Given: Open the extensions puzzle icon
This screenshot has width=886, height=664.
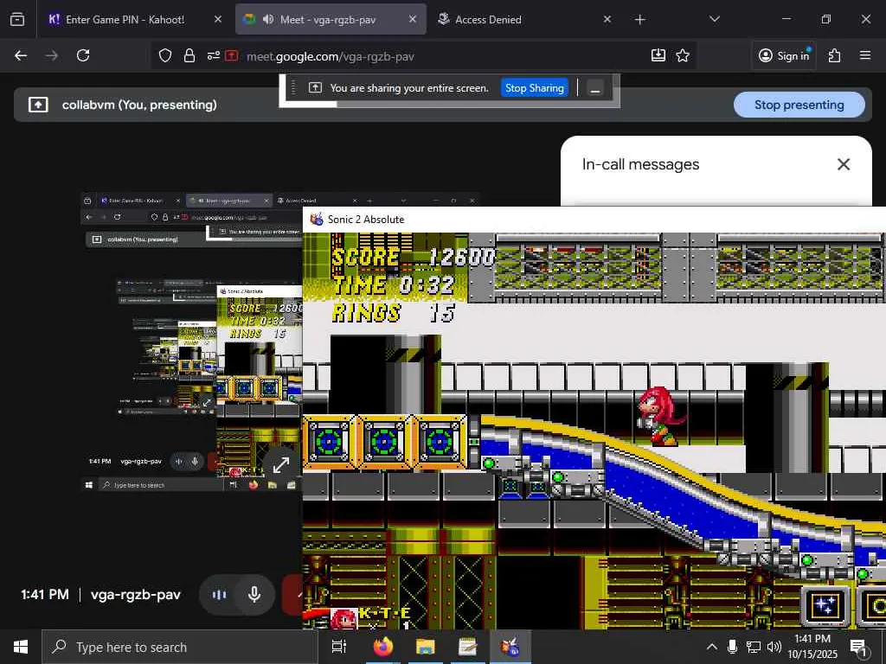Looking at the screenshot, I should [834, 55].
